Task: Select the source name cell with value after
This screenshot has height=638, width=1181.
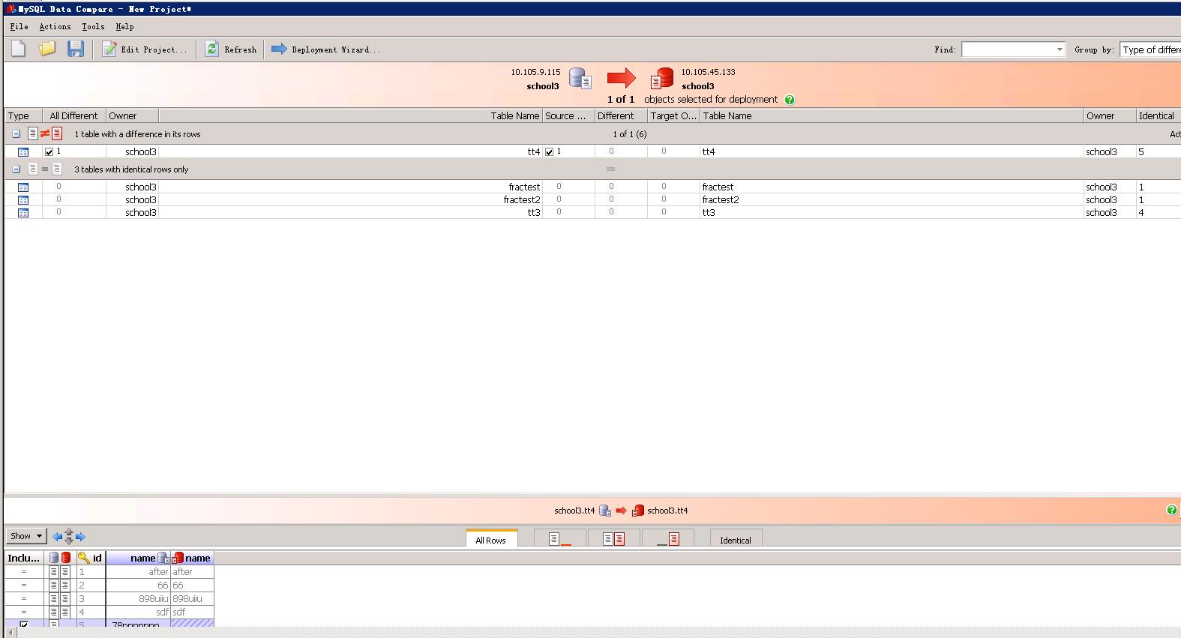Action: pos(138,572)
